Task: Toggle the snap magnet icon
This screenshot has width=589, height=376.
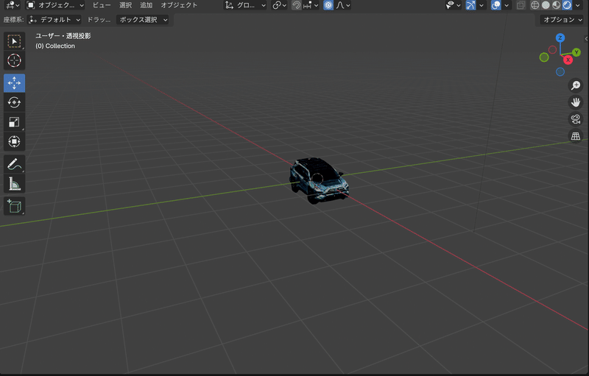Action: [297, 5]
